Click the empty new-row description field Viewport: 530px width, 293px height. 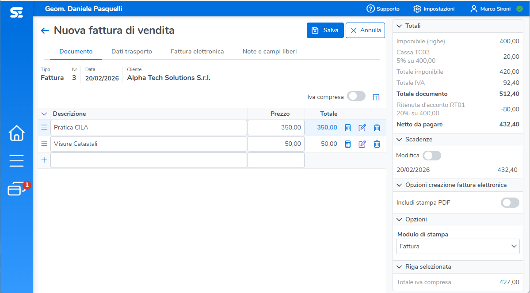point(149,160)
